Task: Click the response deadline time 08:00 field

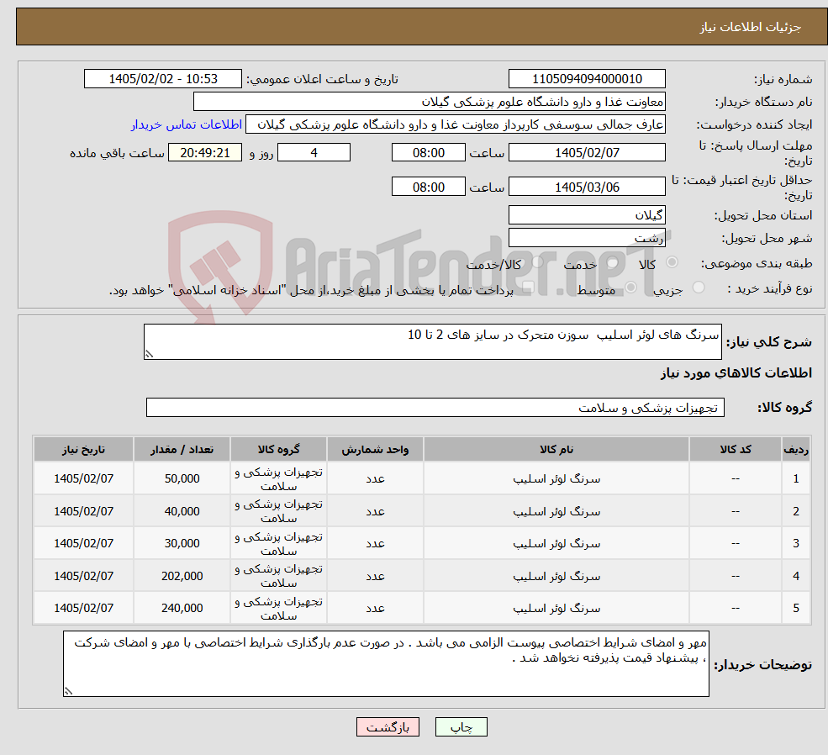Action: pyautogui.click(x=428, y=152)
